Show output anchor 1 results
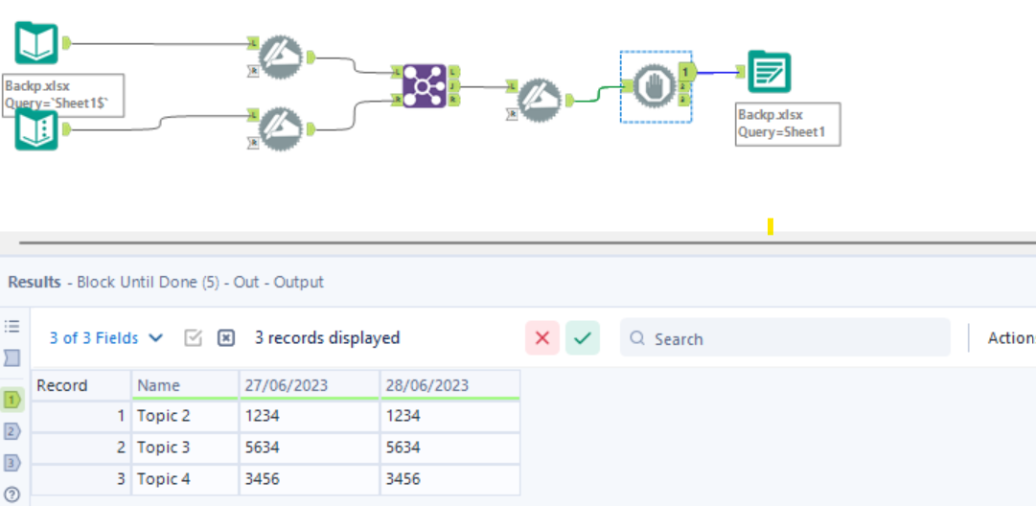The image size is (1036, 506). point(12,400)
